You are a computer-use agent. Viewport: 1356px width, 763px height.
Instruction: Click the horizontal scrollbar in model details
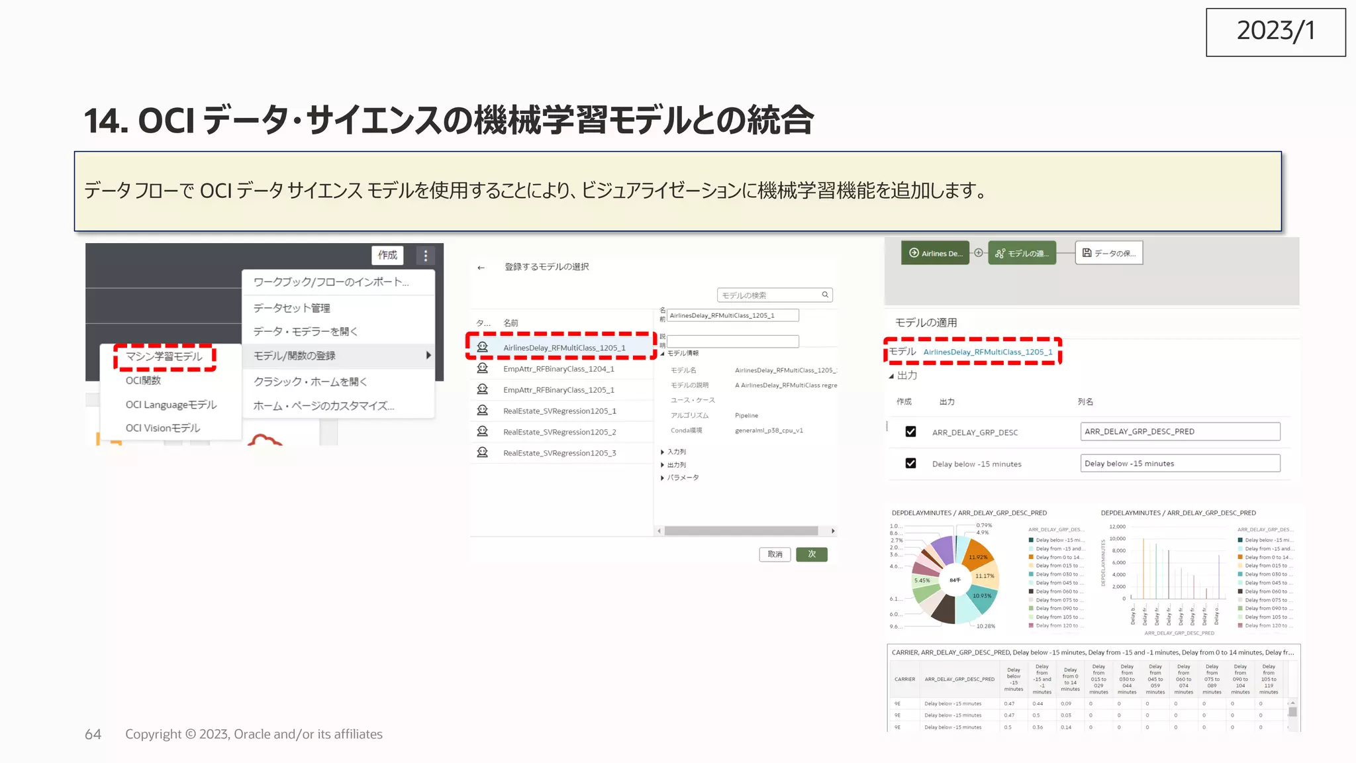(742, 531)
